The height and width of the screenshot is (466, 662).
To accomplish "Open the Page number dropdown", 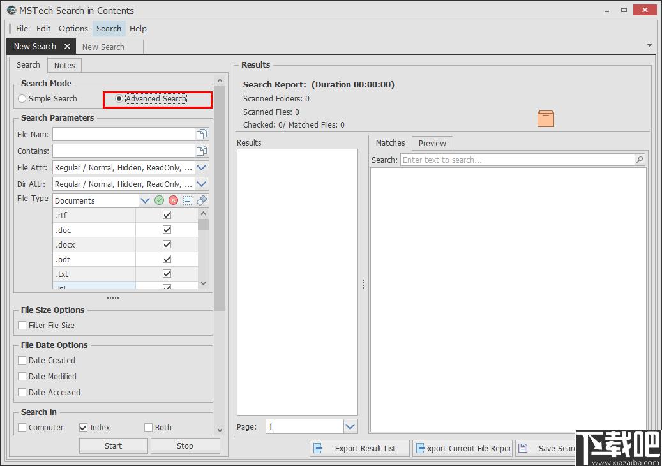I will click(x=350, y=426).
